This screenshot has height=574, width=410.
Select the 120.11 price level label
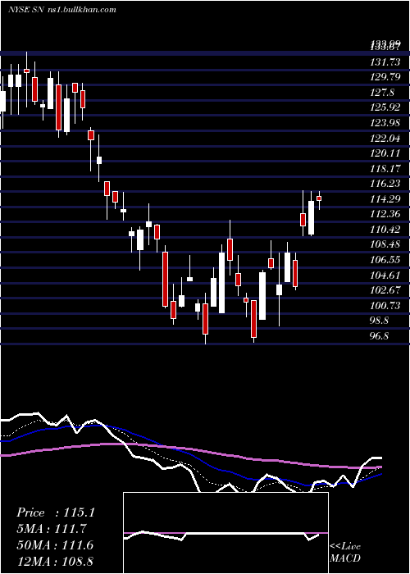tap(385, 153)
